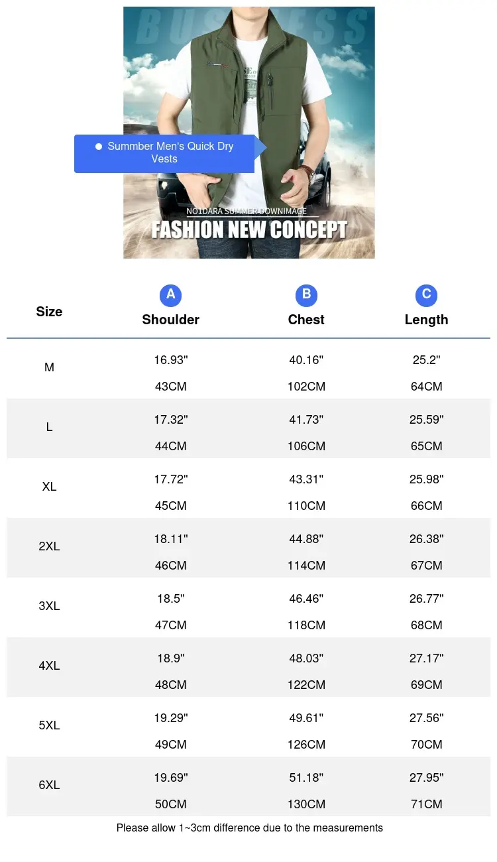Select the Size column header
This screenshot has width=497, height=862.
49,312
